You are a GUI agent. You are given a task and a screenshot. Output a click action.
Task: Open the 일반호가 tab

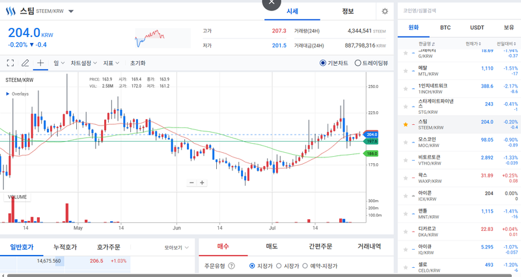click(21, 247)
